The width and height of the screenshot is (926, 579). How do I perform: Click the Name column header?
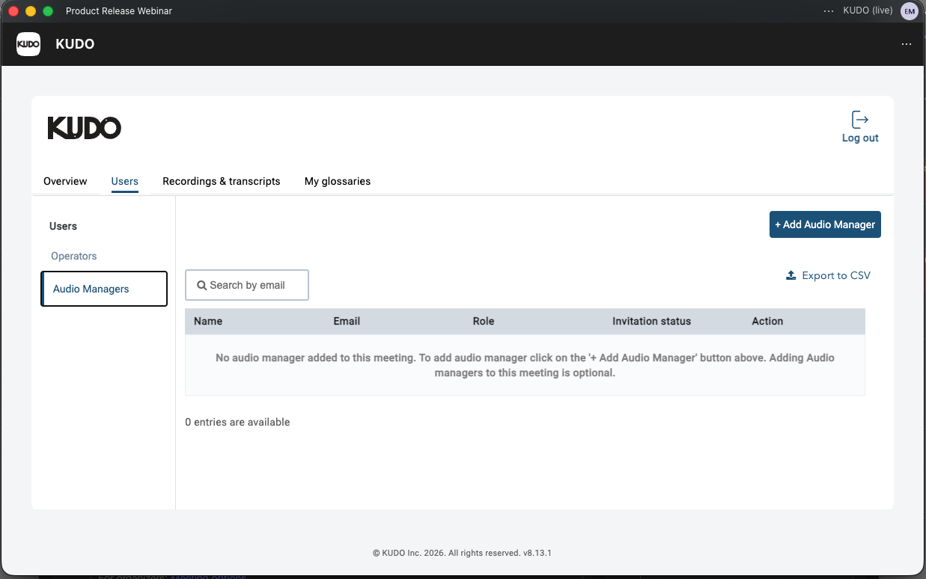(208, 321)
